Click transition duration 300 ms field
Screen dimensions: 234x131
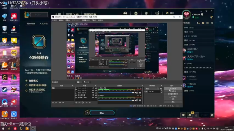coord(154,92)
